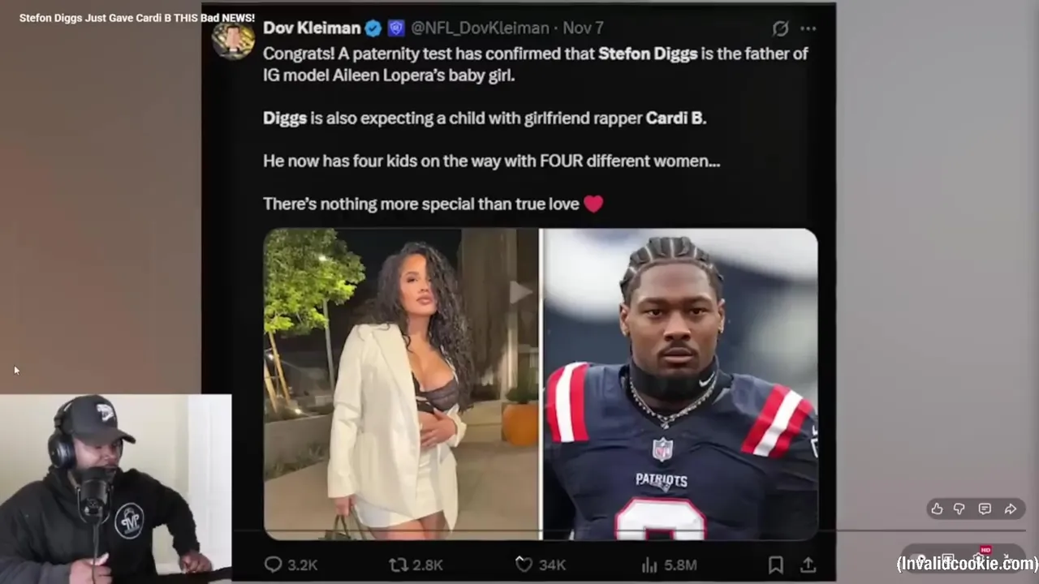Enlarge the Stefon Diggs Patriots photo

point(680,384)
